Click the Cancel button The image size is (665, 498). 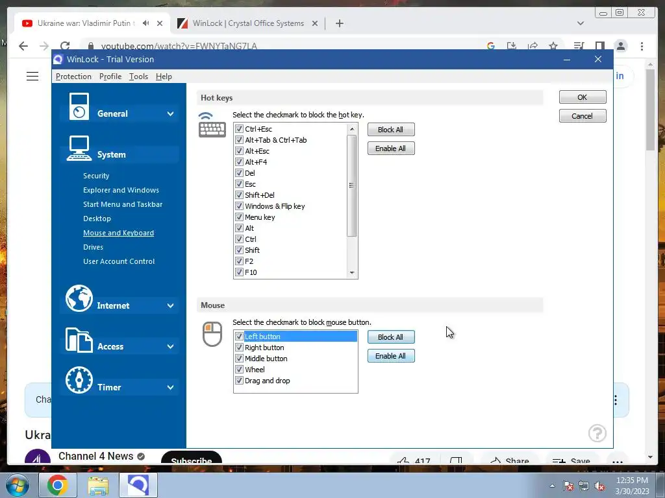pos(583,116)
